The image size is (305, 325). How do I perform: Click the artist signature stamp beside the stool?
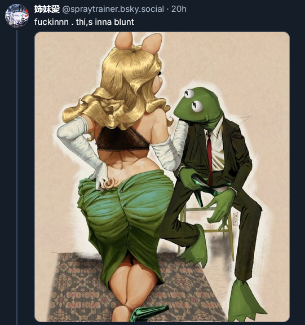pos(235,219)
